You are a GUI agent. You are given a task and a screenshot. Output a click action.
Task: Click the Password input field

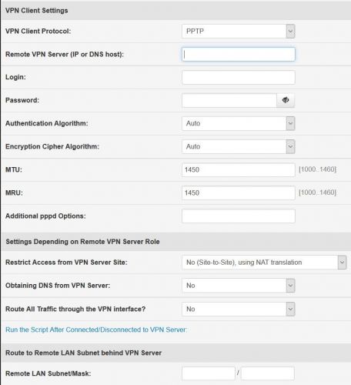coord(229,100)
